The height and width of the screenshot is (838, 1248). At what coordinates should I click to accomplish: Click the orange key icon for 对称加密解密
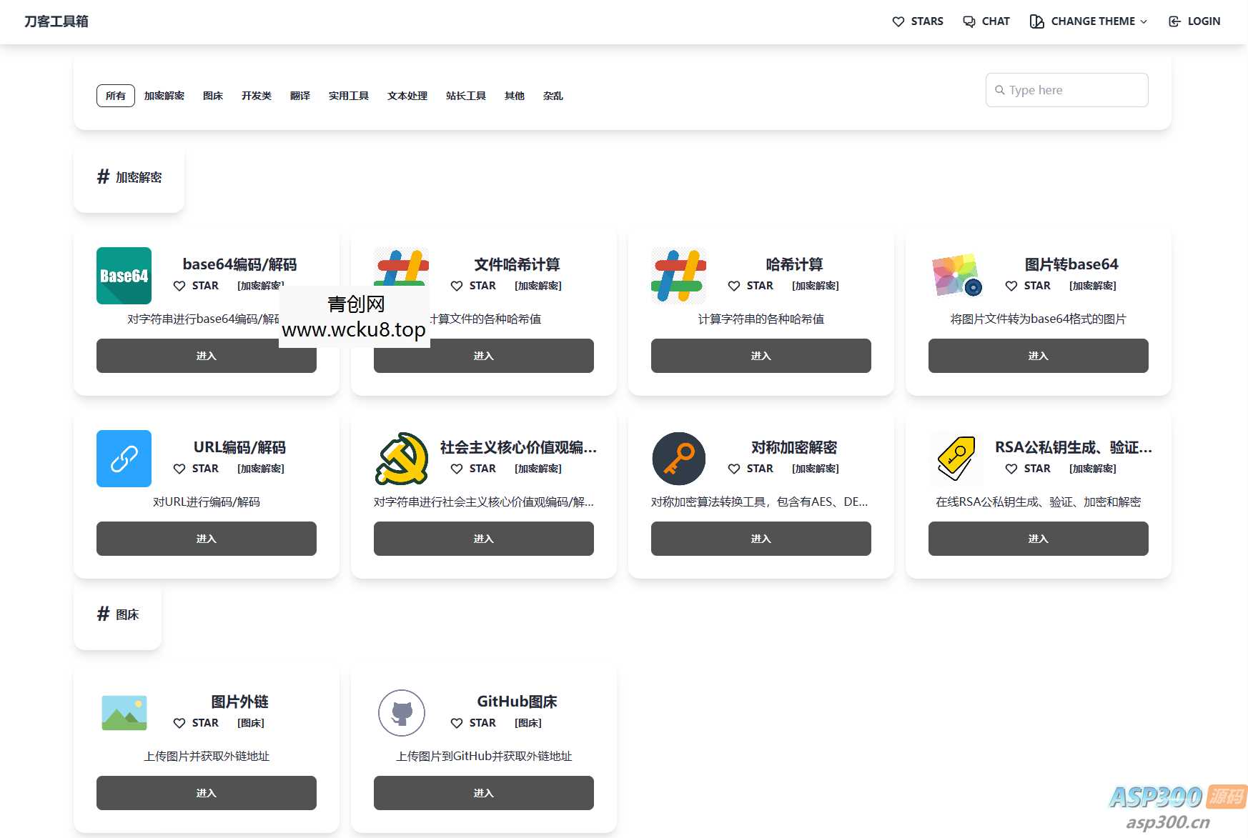[678, 458]
